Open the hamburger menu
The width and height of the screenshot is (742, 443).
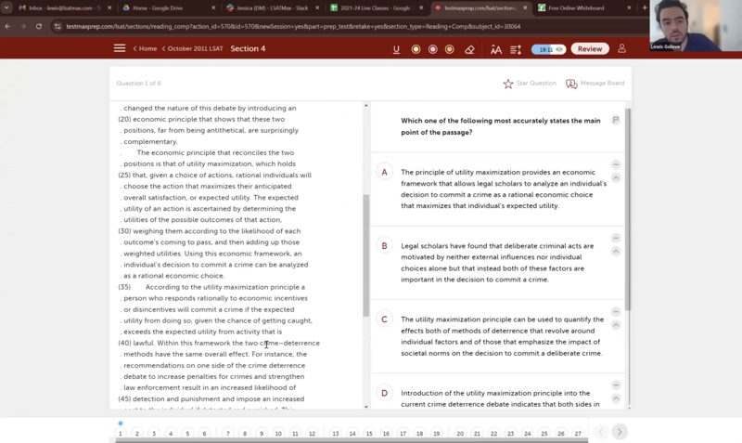(120, 48)
